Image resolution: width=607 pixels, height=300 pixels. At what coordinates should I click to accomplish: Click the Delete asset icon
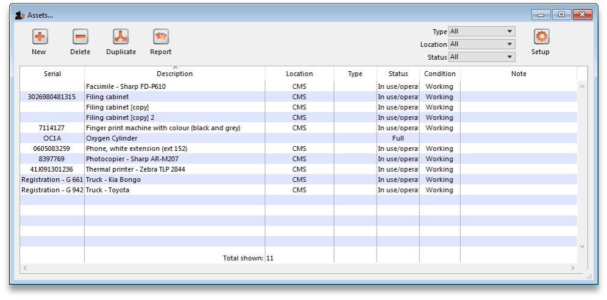[x=80, y=37]
